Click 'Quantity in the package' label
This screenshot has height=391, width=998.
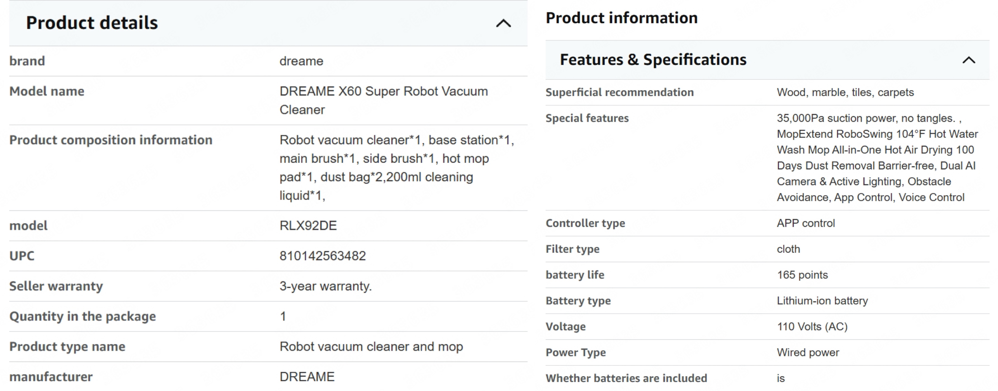pyautogui.click(x=82, y=316)
